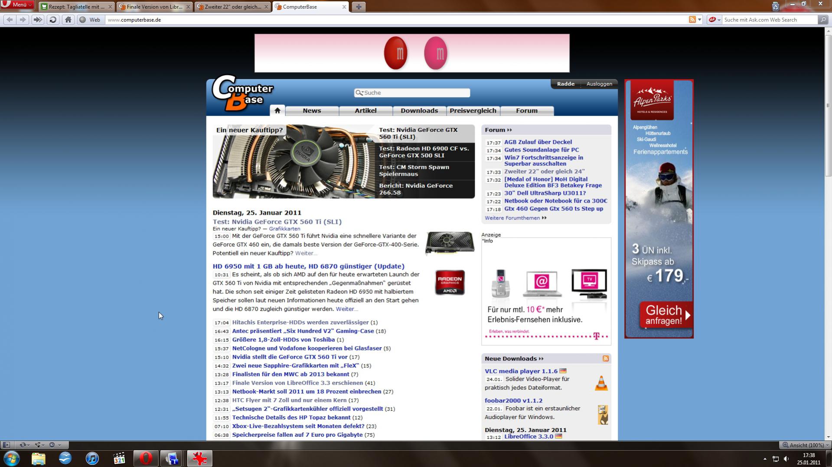Go forward with the browser forward arrow

(23, 19)
